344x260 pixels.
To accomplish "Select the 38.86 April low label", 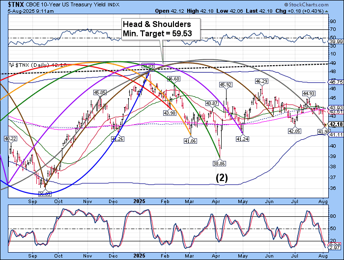I will 219,163.
